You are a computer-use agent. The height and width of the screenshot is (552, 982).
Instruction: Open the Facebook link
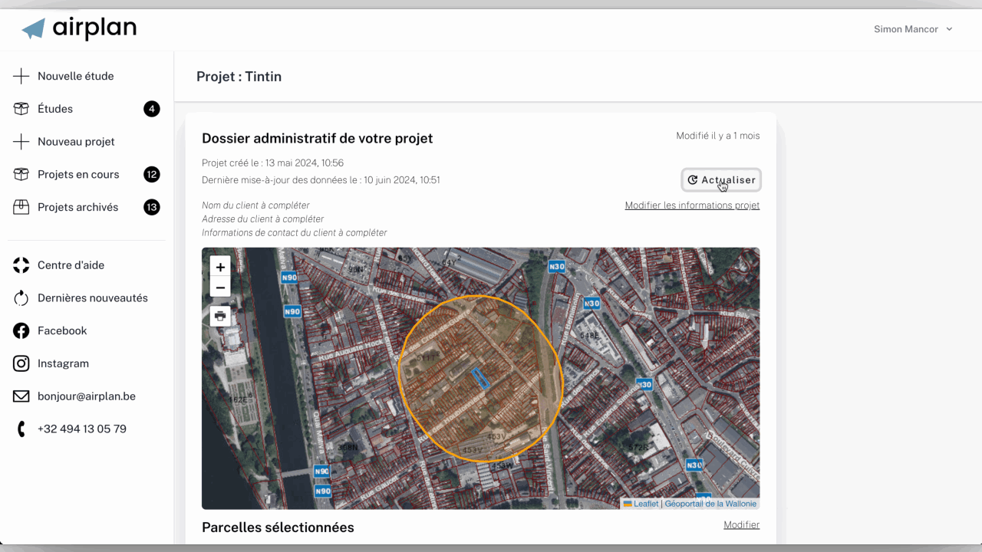[62, 330]
